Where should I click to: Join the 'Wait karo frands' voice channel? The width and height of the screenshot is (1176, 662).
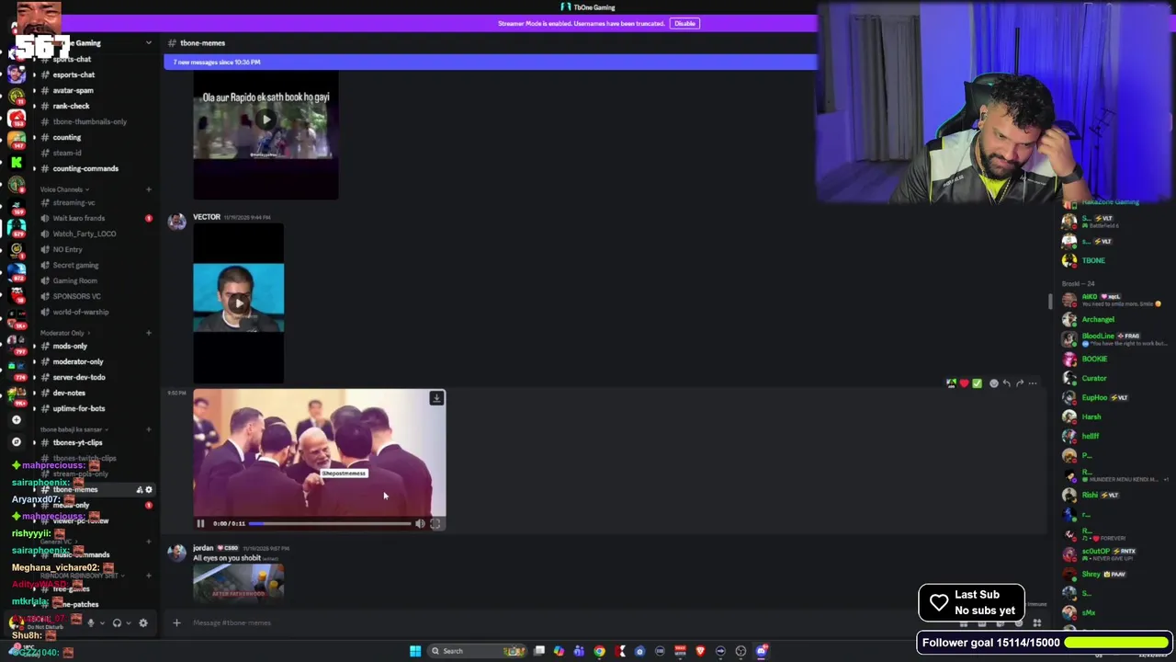[79, 218]
